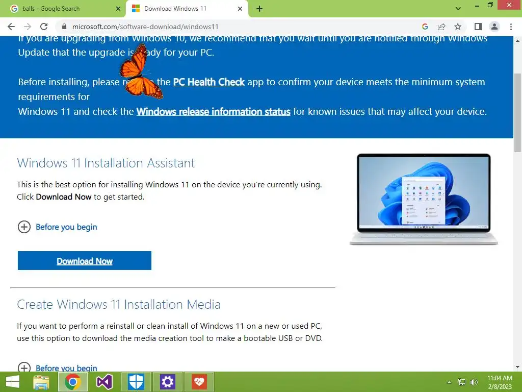Open the red heart-rate taskbar app

click(199, 382)
